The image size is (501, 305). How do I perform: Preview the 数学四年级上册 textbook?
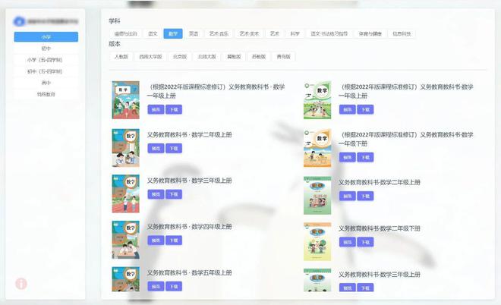point(156,241)
